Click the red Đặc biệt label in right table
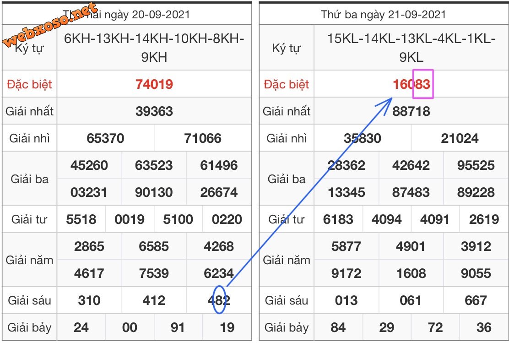This screenshot has height=343, width=509. (x=287, y=84)
